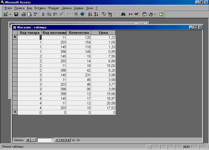Click the View mode design icon
Viewport: 209px width, 150px height.
click(6, 14)
